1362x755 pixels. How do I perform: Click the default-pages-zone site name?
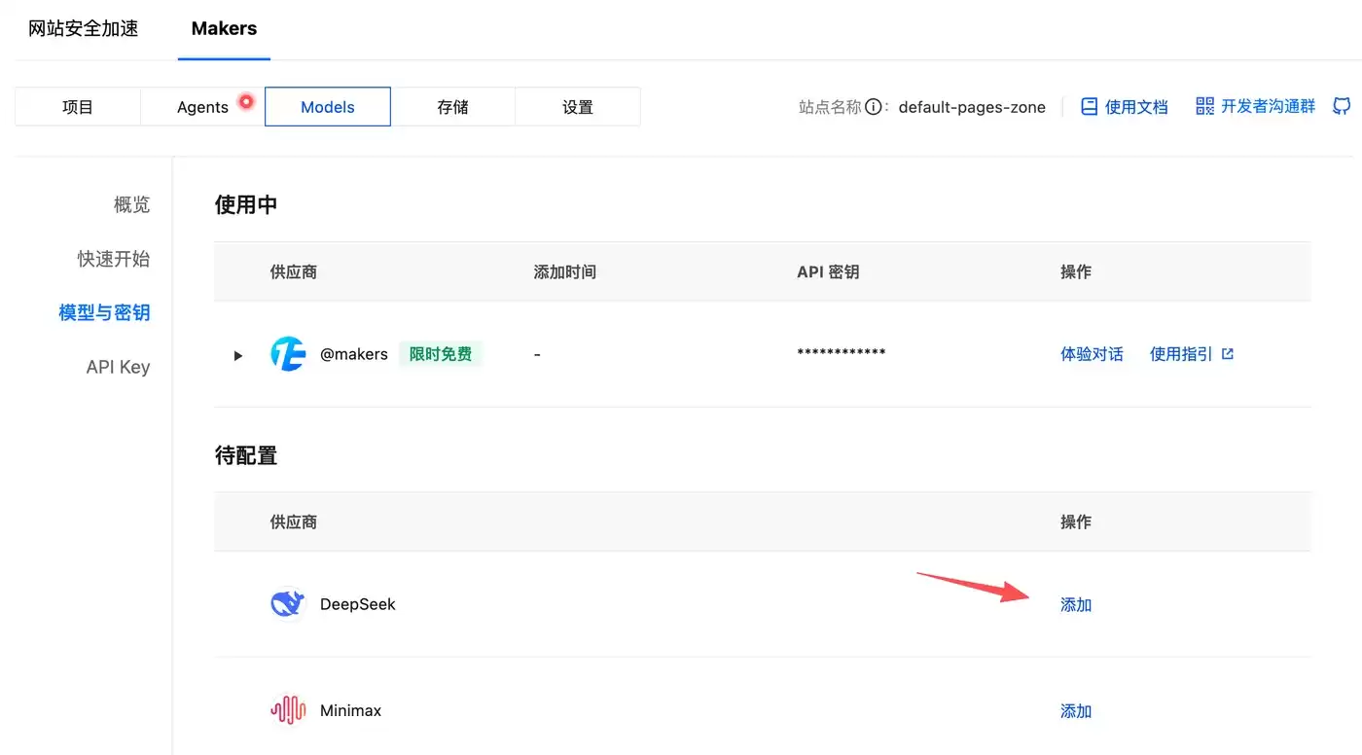point(972,107)
